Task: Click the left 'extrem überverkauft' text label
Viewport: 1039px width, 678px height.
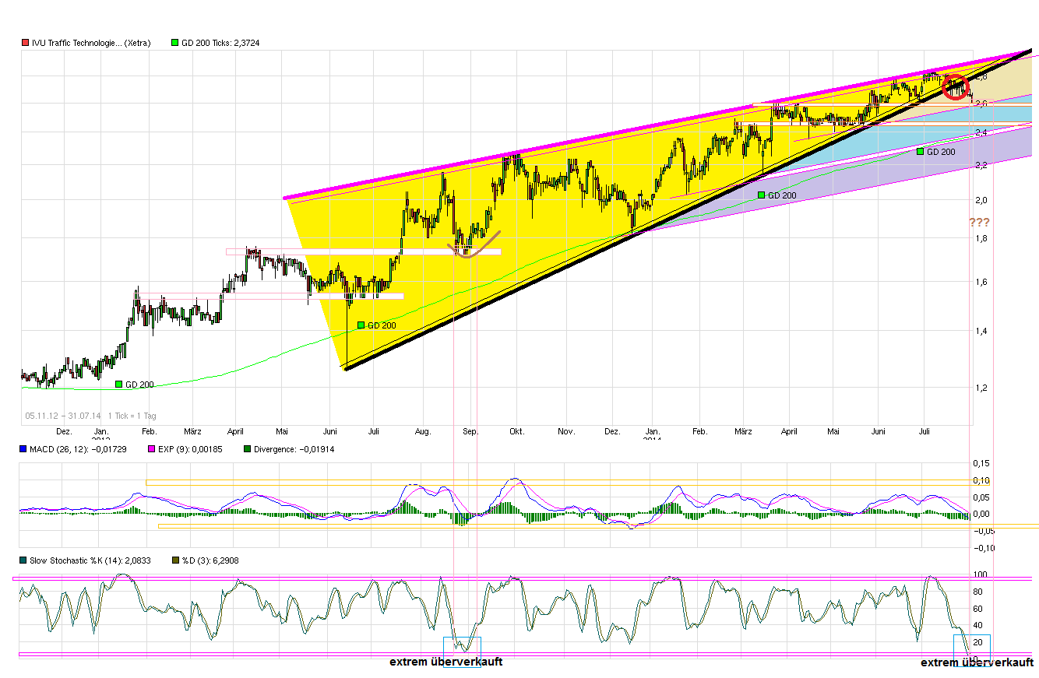Action: pyautogui.click(x=445, y=662)
